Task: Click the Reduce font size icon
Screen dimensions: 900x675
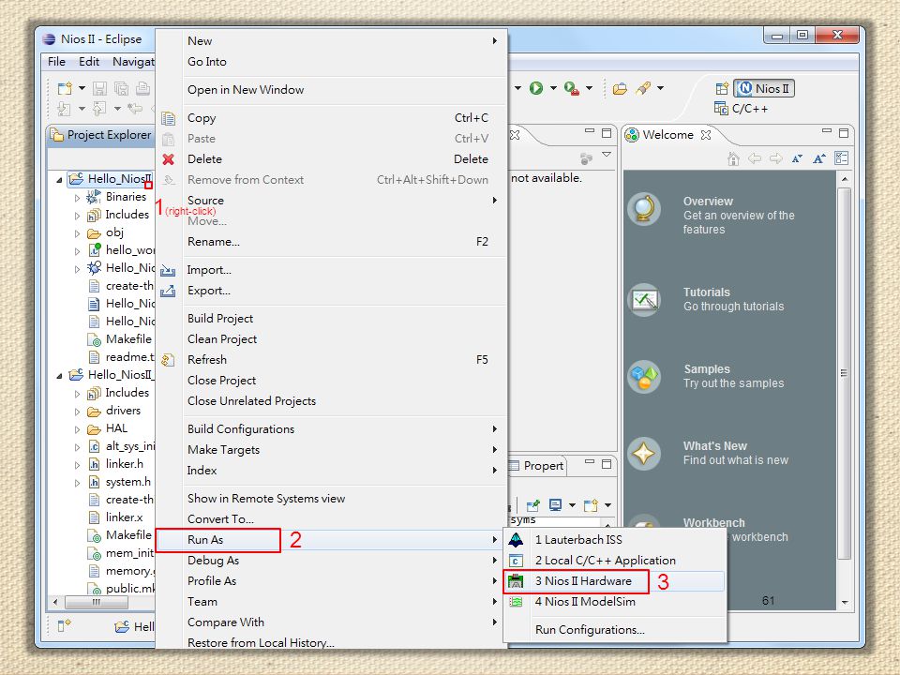Action: click(797, 158)
